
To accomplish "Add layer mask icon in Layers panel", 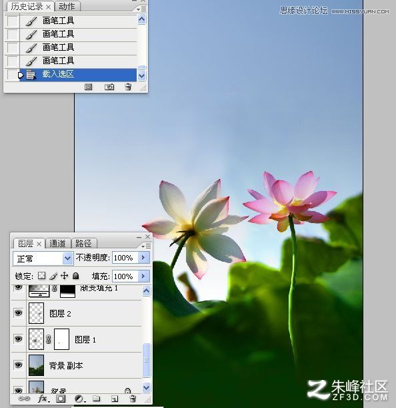I will tap(61, 399).
